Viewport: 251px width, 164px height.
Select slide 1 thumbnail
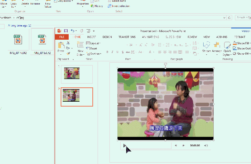77,74
